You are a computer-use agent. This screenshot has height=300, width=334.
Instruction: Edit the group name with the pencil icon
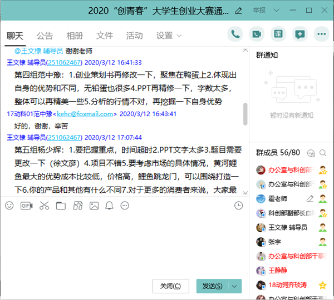[239, 10]
